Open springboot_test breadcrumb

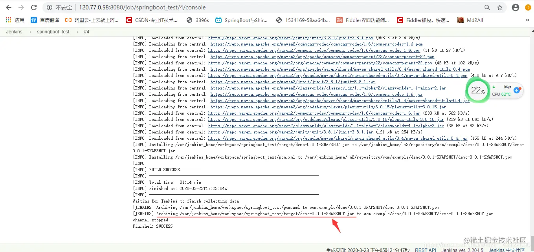(x=53, y=32)
